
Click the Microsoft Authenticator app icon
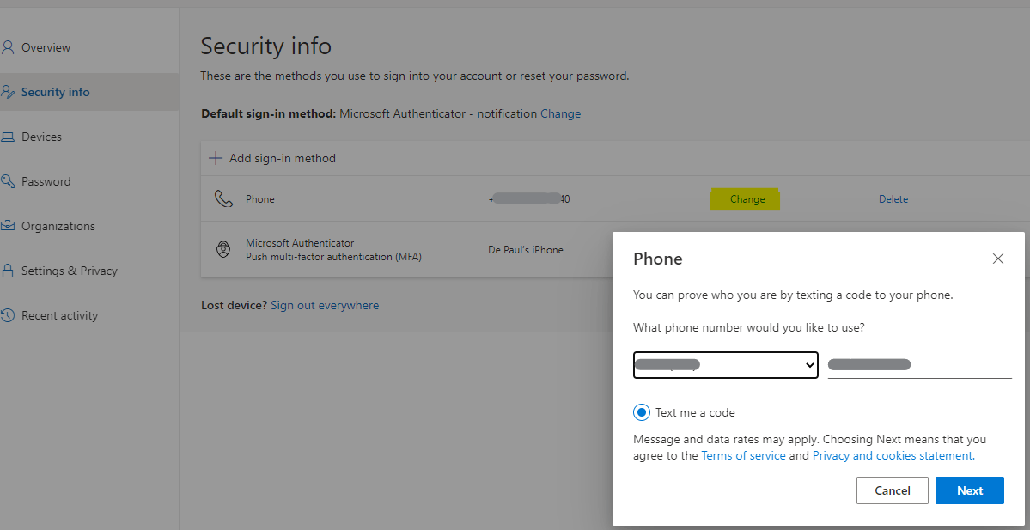tap(223, 249)
